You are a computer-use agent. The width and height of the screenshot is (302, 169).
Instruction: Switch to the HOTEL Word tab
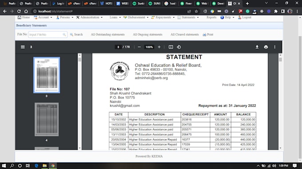[106, 4]
